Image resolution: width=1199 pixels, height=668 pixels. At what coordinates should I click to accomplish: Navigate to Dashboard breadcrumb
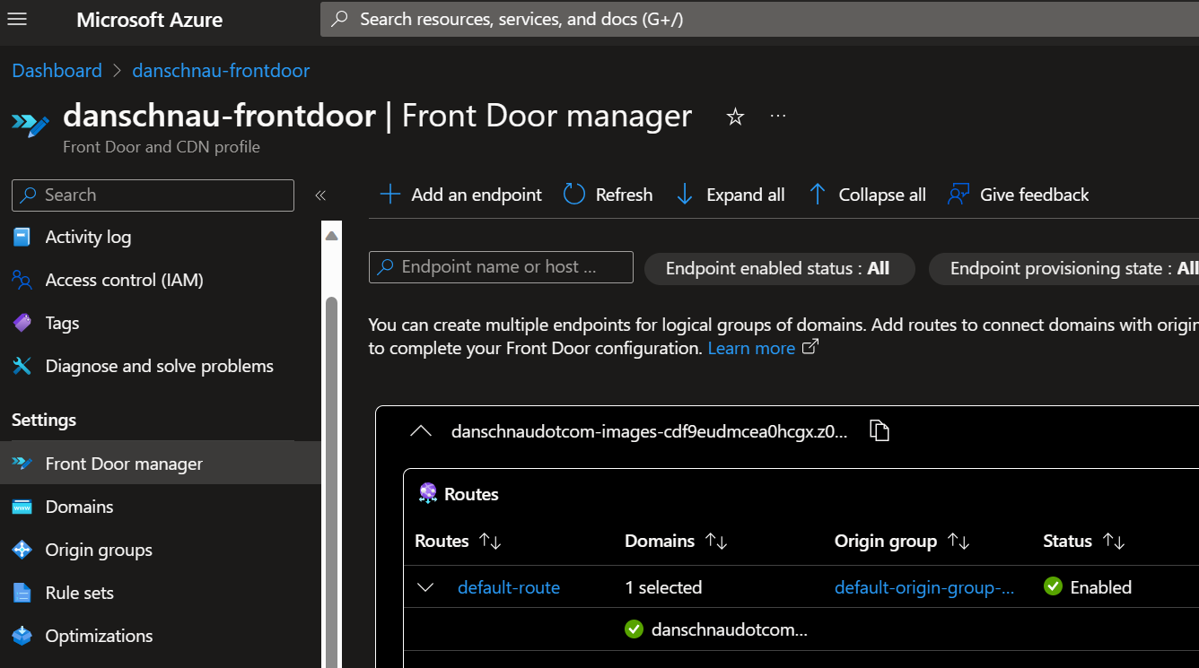pos(57,71)
